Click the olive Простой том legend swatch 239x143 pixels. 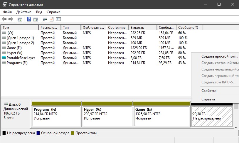click(x=73, y=133)
